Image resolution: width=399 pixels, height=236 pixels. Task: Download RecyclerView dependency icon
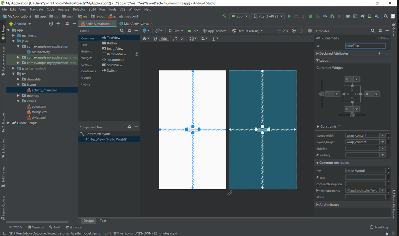coord(137,54)
